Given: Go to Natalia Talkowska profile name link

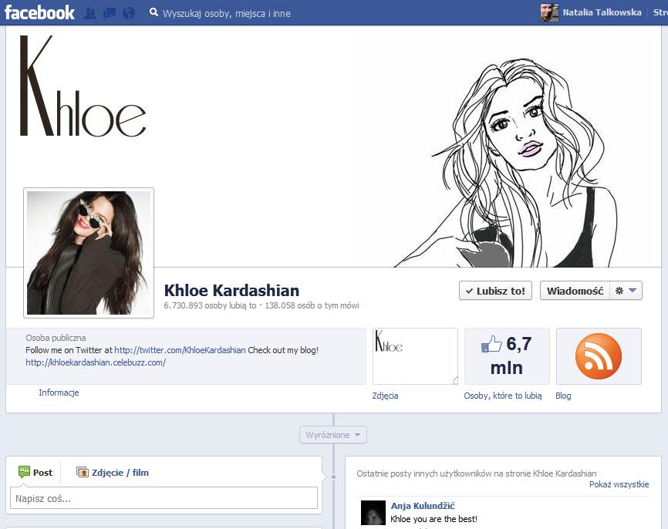Looking at the screenshot, I should [x=602, y=12].
